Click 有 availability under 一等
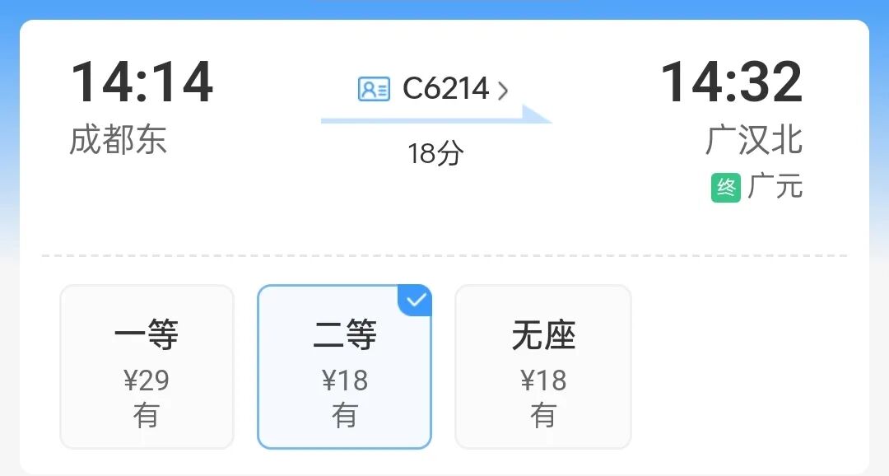889x476 pixels. (x=147, y=415)
